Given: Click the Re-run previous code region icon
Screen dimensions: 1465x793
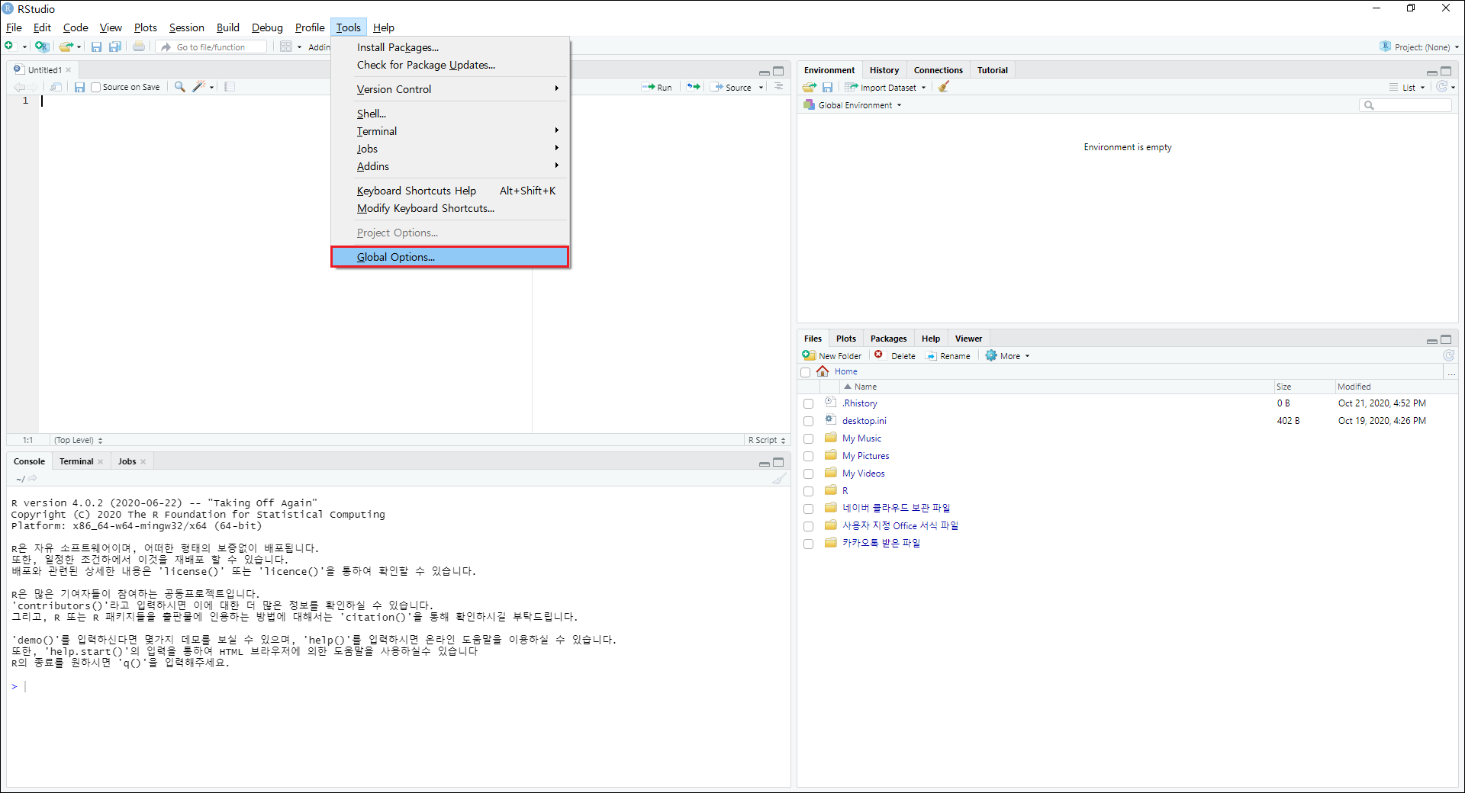Looking at the screenshot, I should (693, 87).
